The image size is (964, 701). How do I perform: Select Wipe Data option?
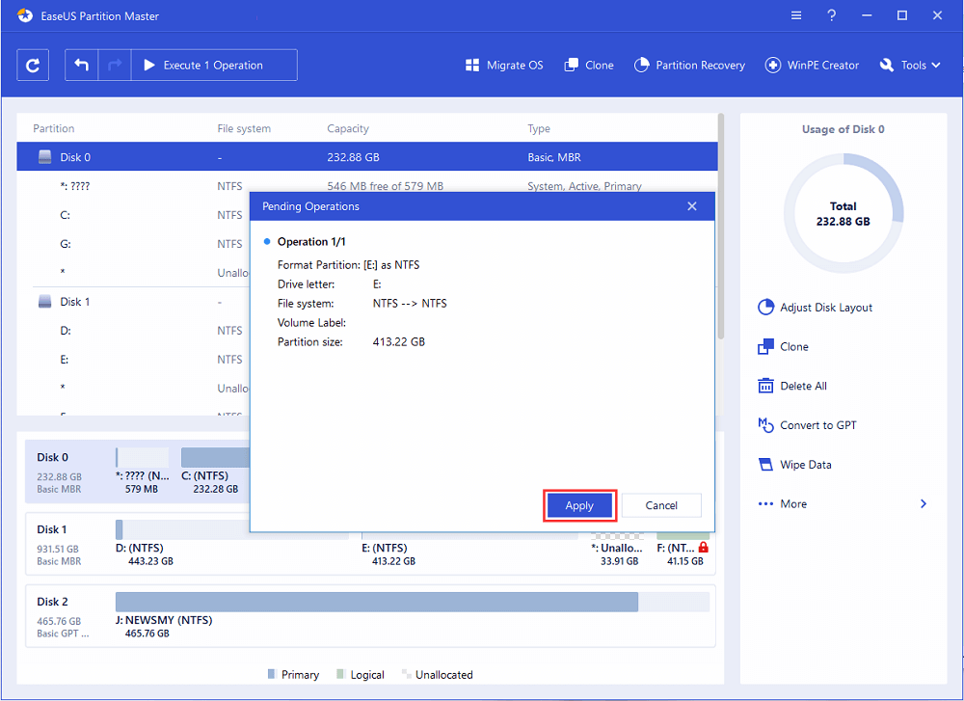795,465
